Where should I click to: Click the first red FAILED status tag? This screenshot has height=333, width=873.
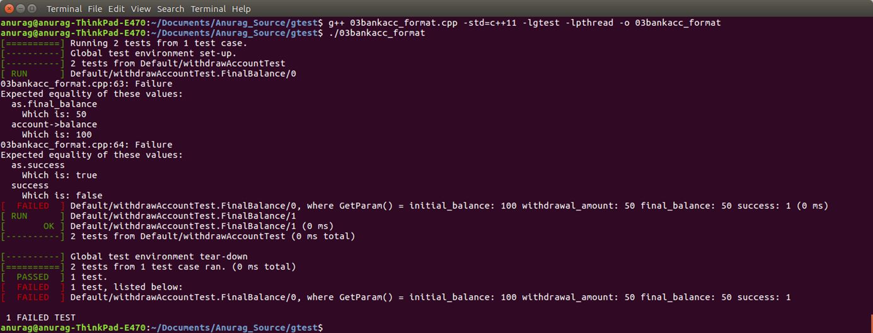[33, 206]
